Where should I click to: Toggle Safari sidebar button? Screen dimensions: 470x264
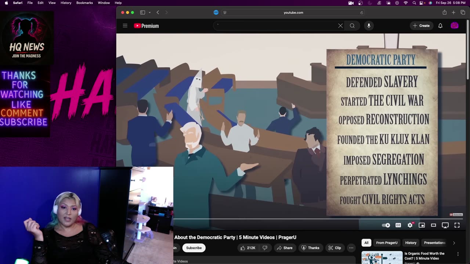[x=142, y=12]
